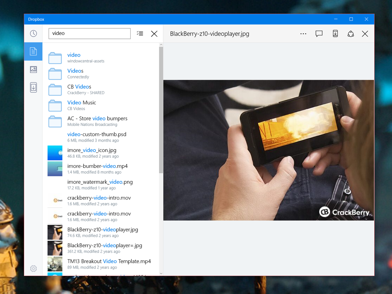This screenshot has width=392, height=294.
Task: Clear the video search query
Action: pos(154,33)
